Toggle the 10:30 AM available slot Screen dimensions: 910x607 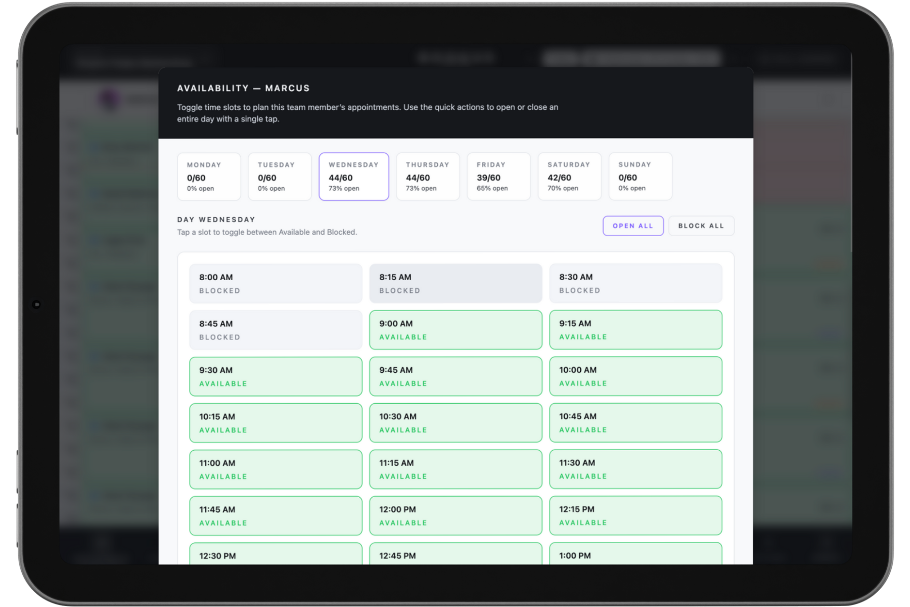coord(456,423)
